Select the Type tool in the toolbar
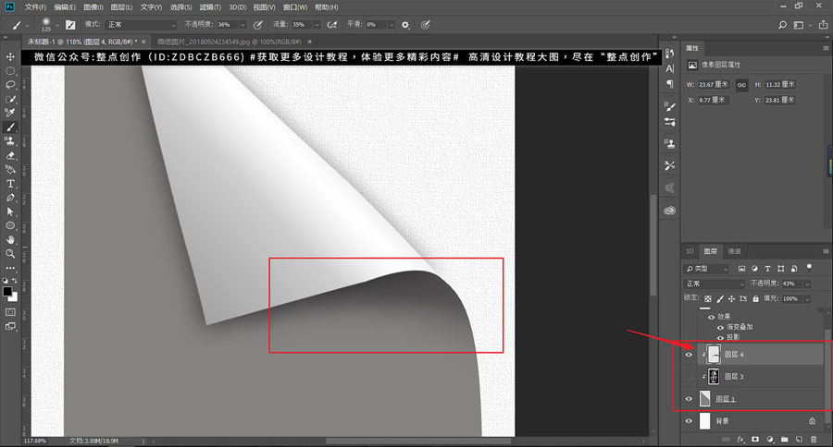Image resolution: width=833 pixels, height=447 pixels. 10,183
